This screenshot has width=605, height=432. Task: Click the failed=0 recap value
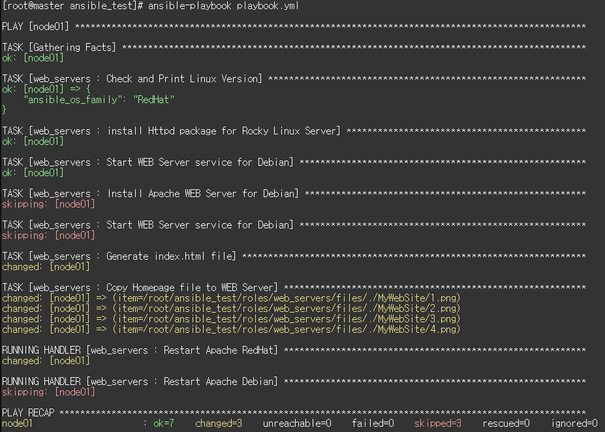373,423
